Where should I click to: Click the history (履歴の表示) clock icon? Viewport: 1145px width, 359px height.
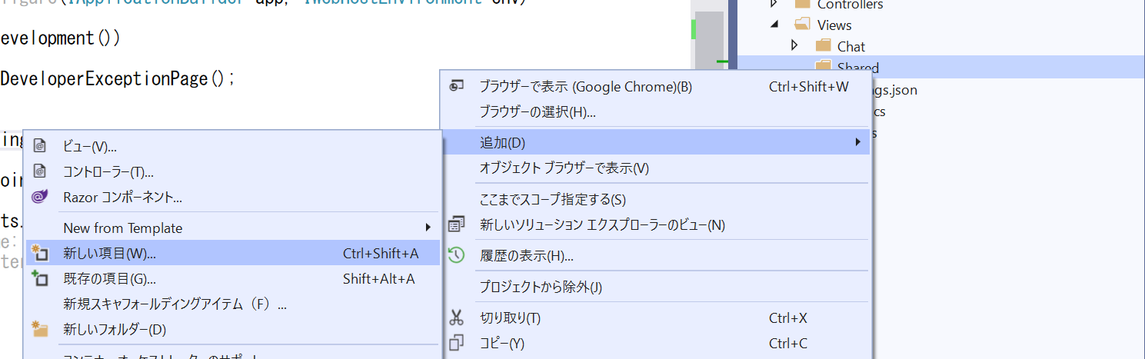click(457, 255)
